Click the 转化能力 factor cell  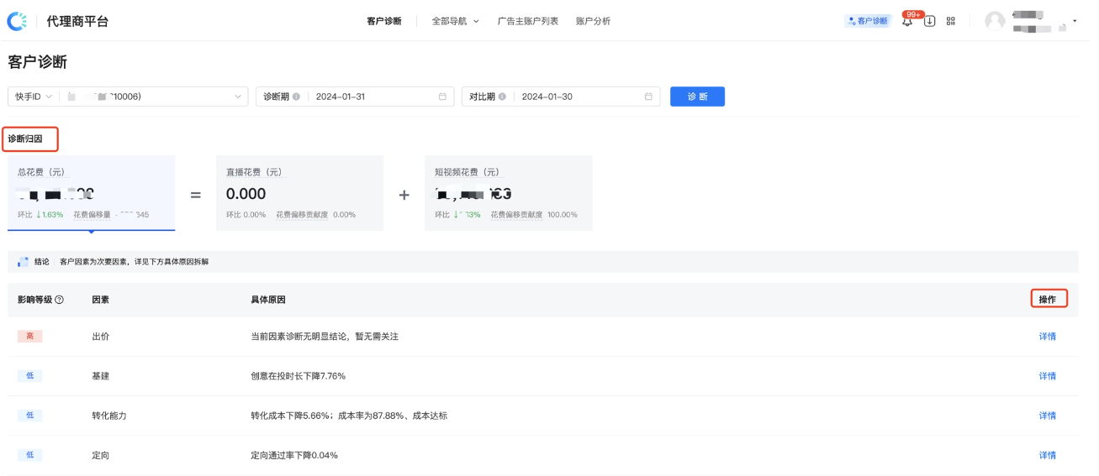click(x=109, y=416)
